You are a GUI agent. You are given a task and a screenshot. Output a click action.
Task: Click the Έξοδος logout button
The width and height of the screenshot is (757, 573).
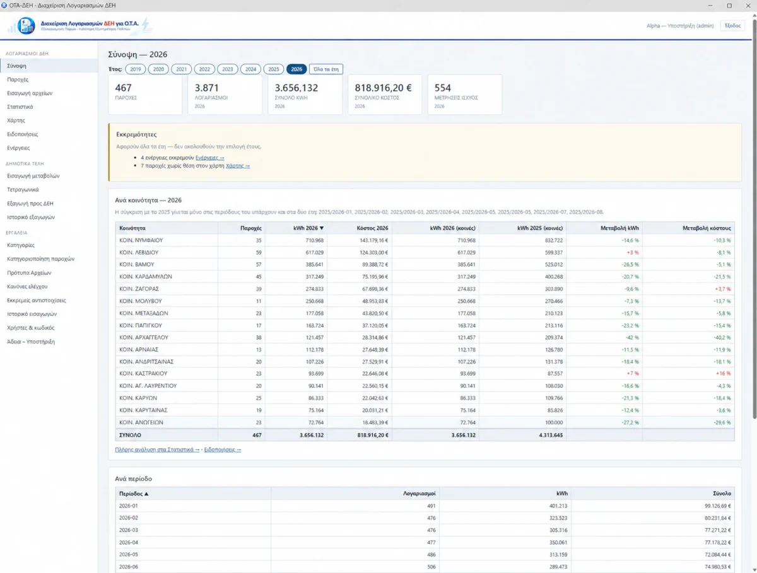pos(732,26)
